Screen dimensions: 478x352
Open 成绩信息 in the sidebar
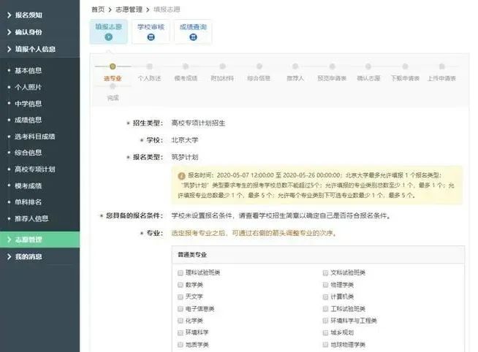point(29,120)
